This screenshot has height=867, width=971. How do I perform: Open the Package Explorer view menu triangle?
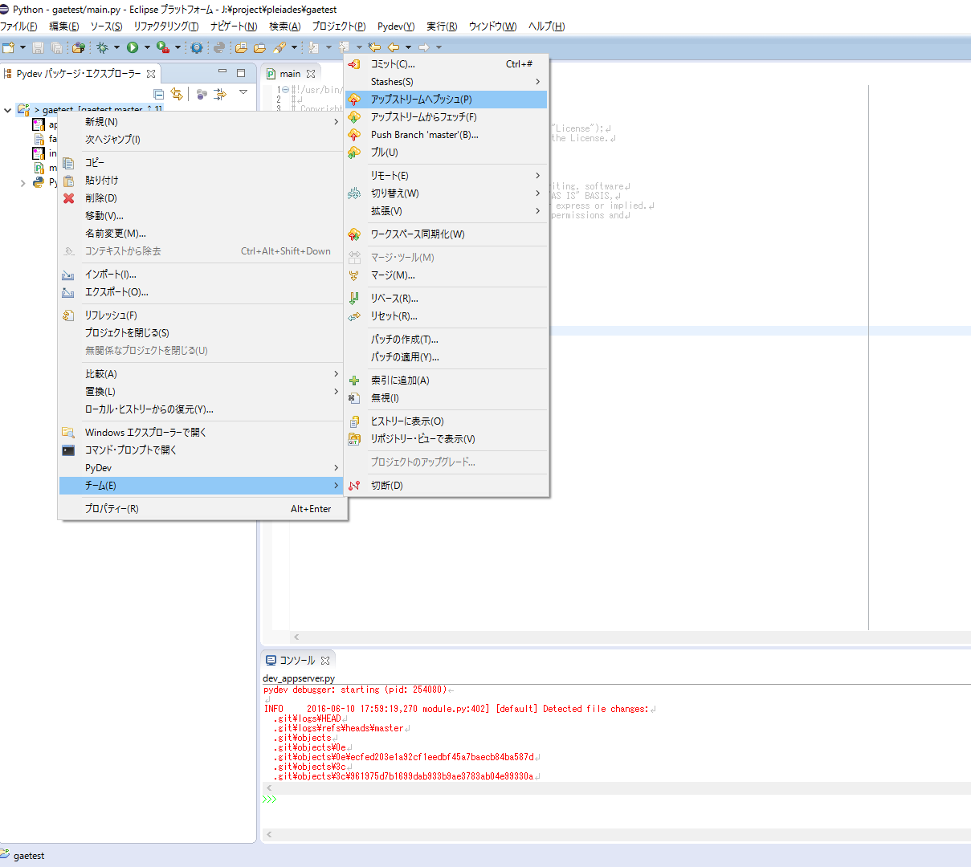pyautogui.click(x=243, y=94)
